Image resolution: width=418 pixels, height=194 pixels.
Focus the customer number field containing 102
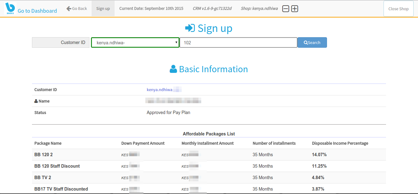point(239,42)
